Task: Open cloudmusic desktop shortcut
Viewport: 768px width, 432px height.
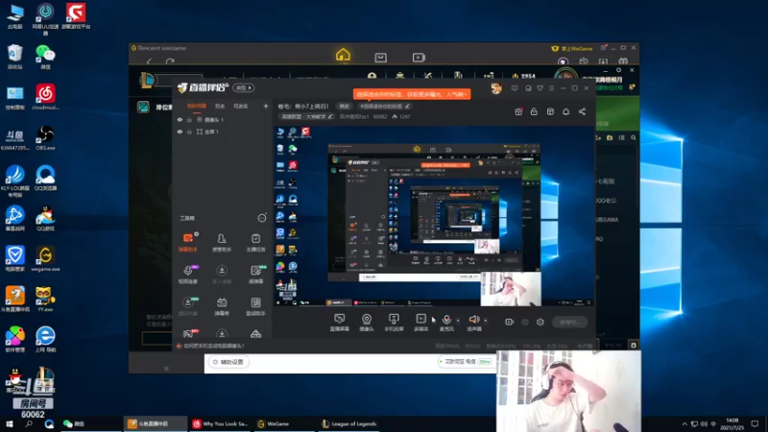Action: (45, 97)
